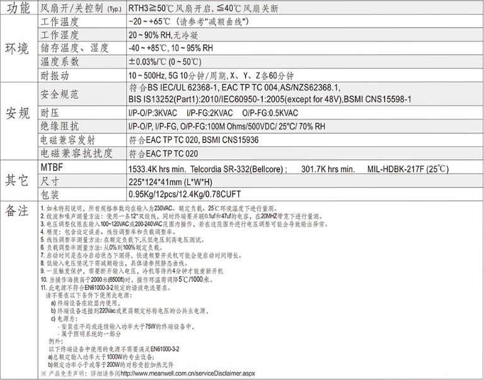Click the meanwell.com.cn serviceDisclaimer link
This screenshot has height=380, width=484.
click(188, 373)
